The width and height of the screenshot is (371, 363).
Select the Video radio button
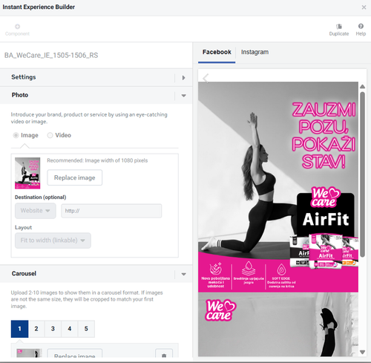(50, 135)
